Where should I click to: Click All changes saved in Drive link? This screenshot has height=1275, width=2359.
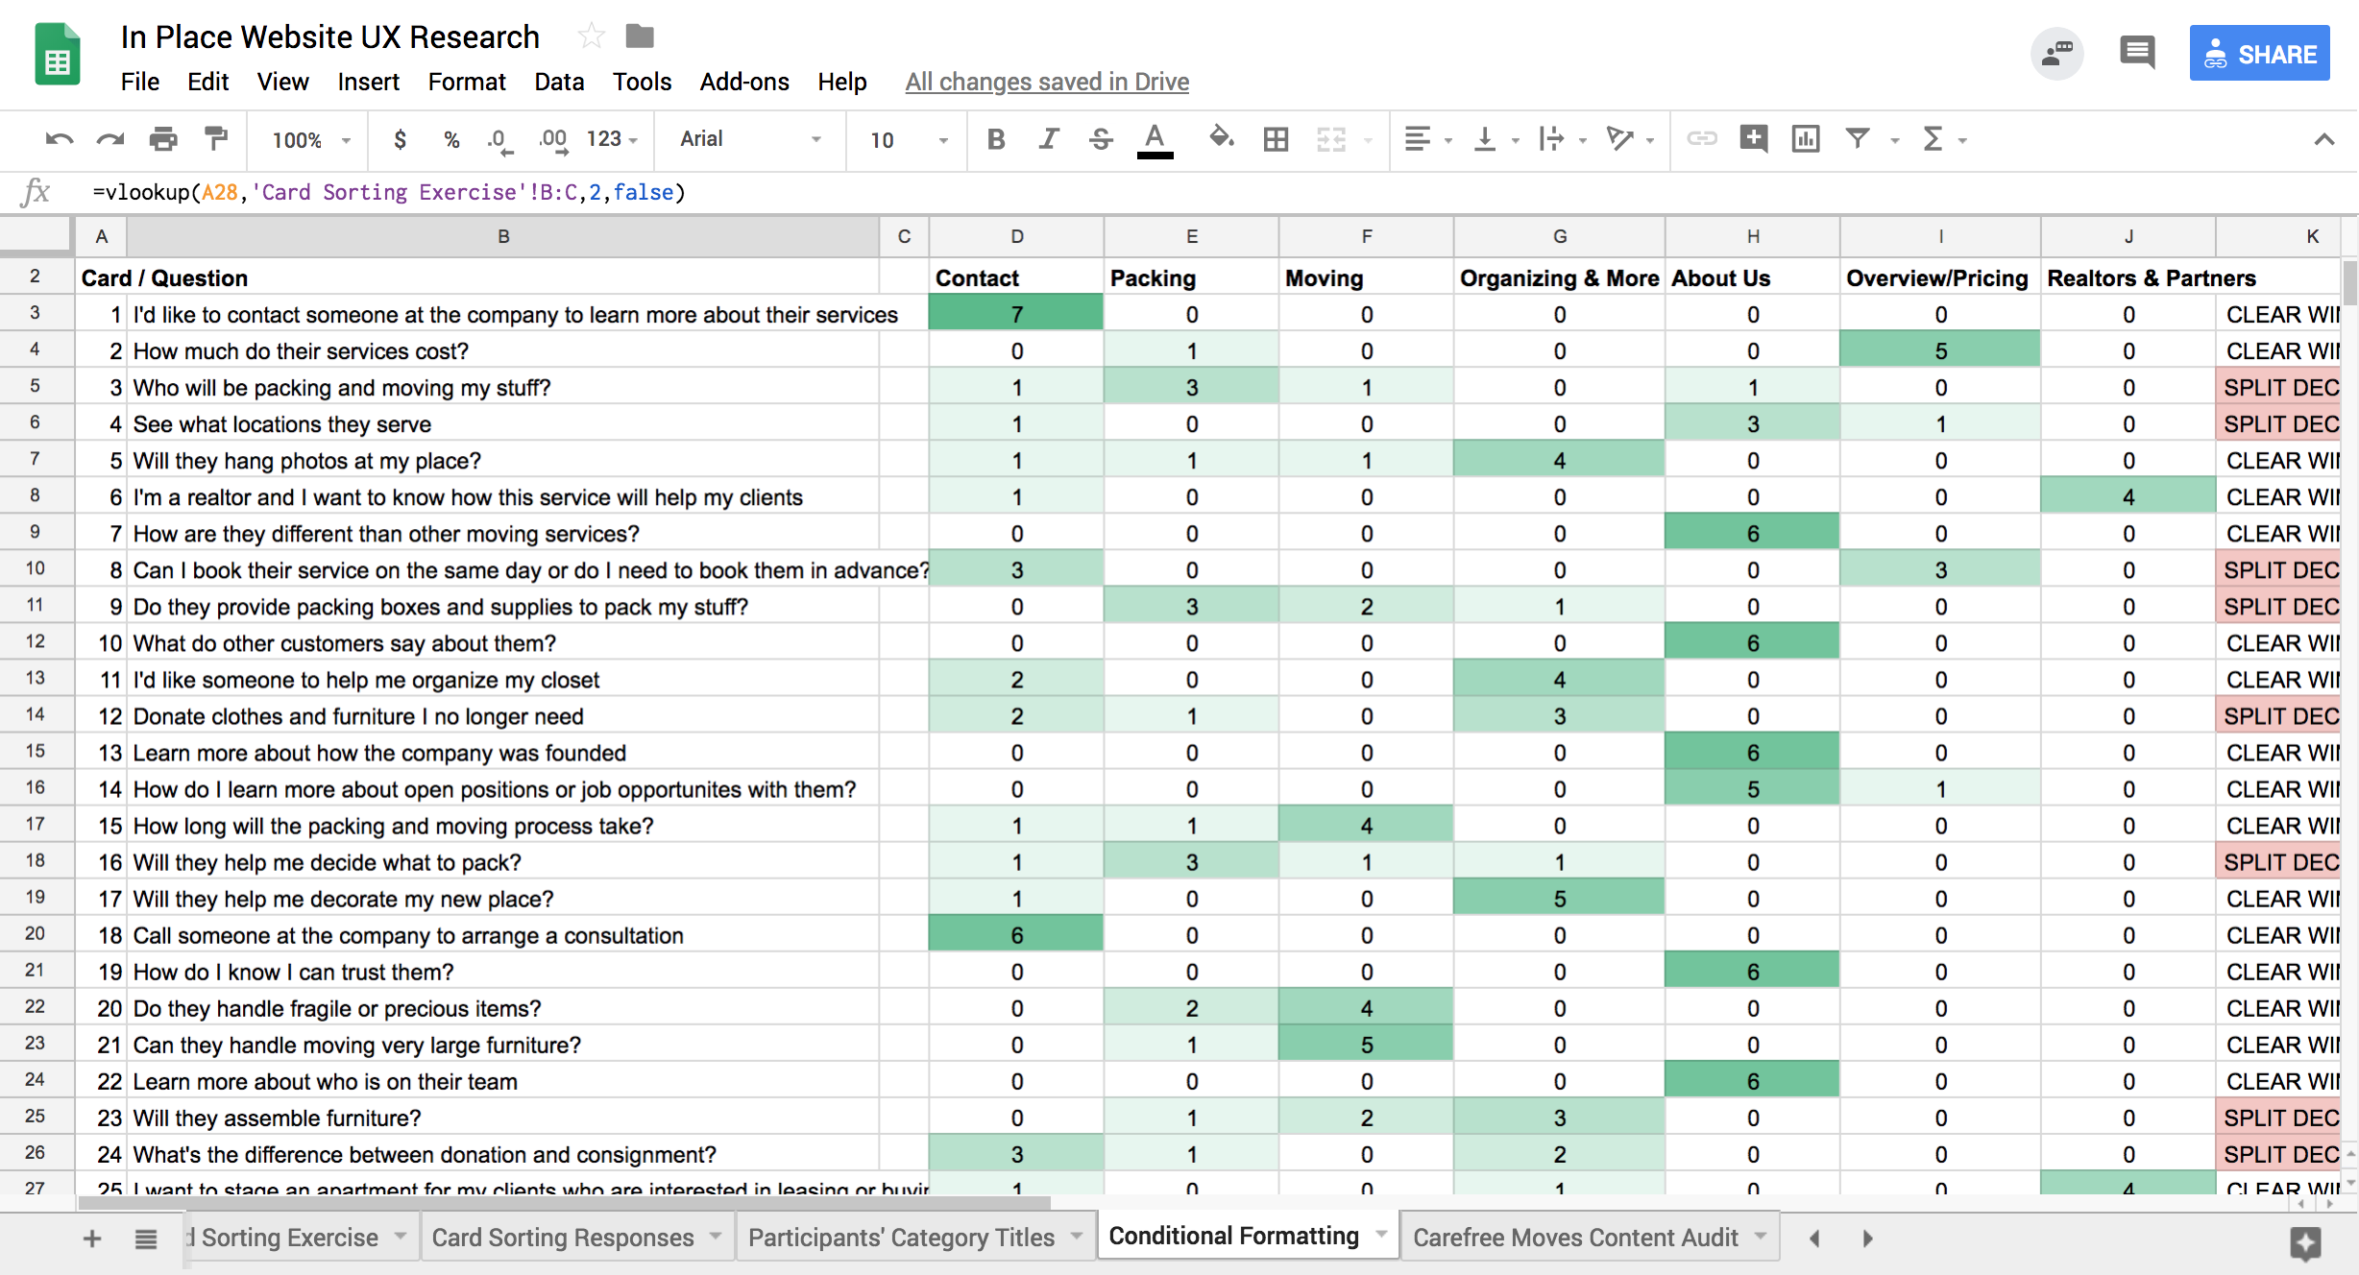[x=1047, y=82]
